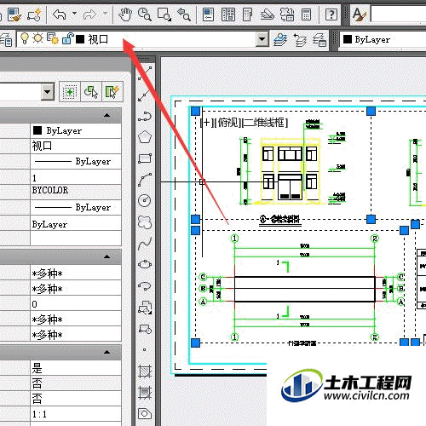The image size is (426, 426).
Task: Expand the layer list dropdown arrow
Action: point(262,39)
